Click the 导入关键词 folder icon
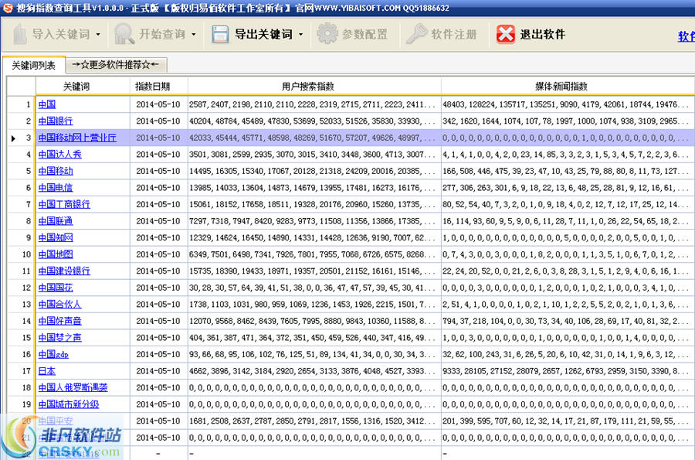This screenshot has height=460, width=695. (x=19, y=35)
